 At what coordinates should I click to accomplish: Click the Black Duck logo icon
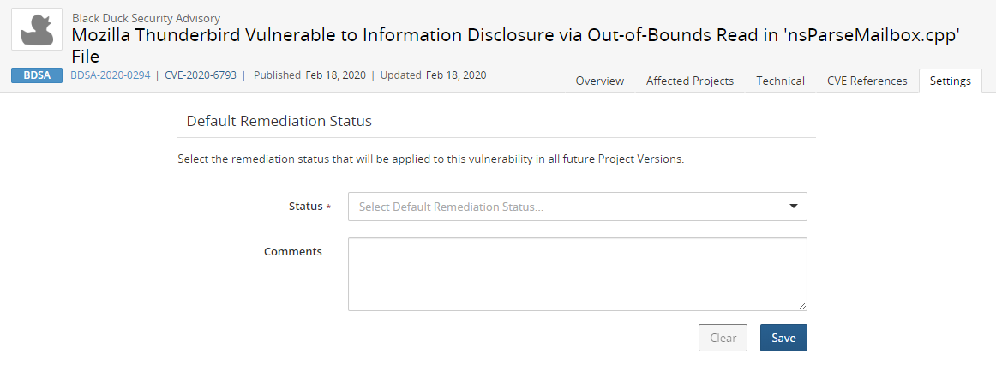pos(37,29)
